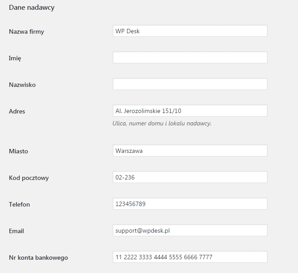Click the Nazwa firmy field containing WP Desk
Viewport: 298px width, 273px height.
coord(190,31)
